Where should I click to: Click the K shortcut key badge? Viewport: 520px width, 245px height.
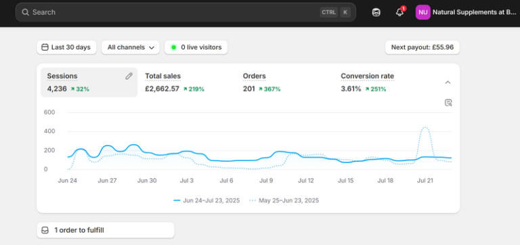coord(345,12)
